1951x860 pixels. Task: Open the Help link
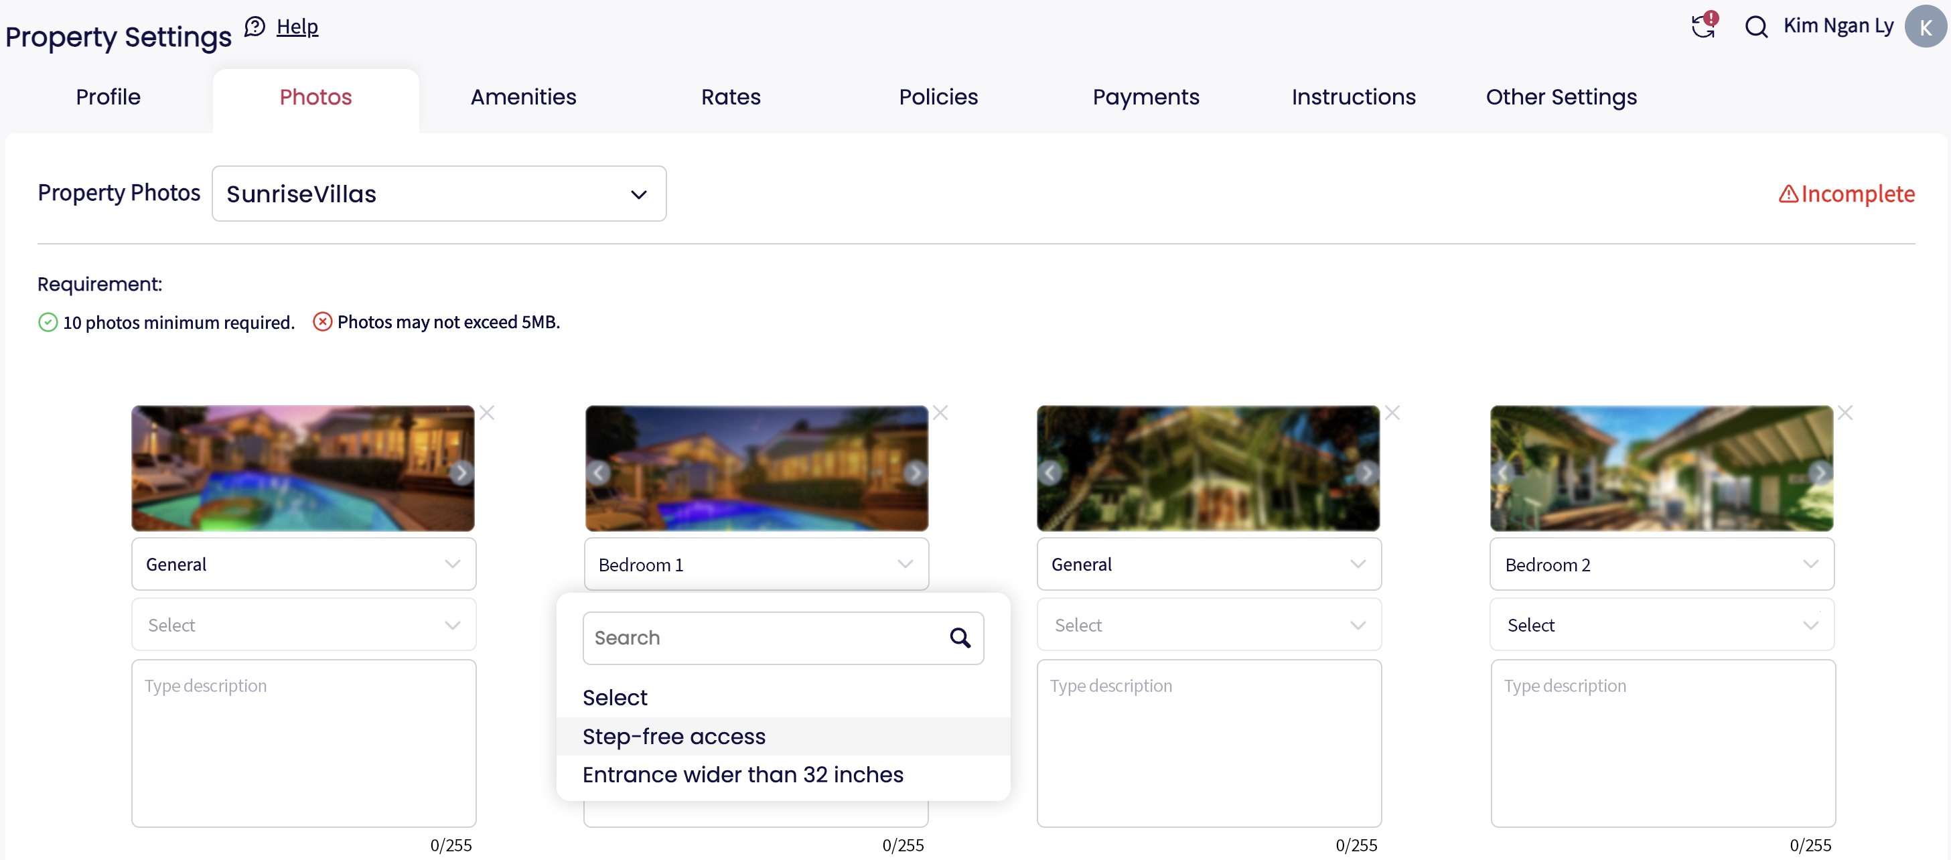click(x=297, y=27)
